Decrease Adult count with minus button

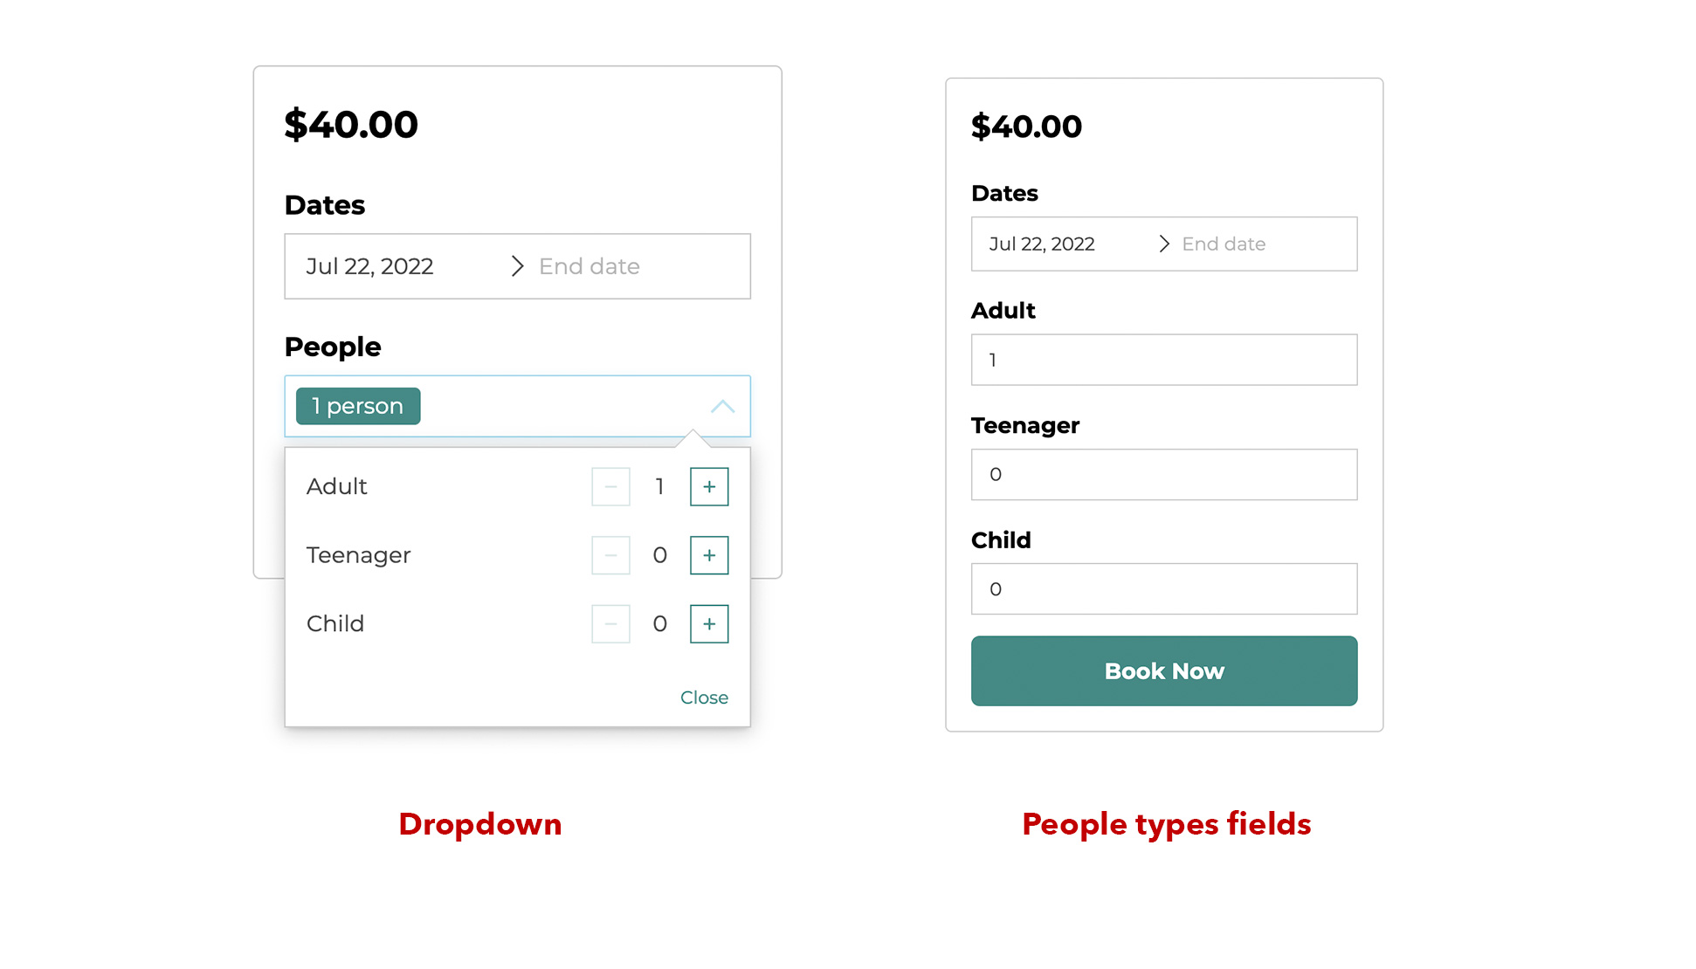610,486
